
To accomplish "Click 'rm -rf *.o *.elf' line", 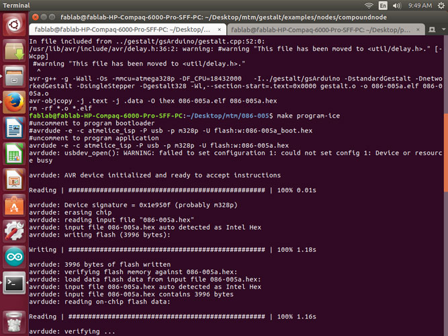I will point(60,108).
